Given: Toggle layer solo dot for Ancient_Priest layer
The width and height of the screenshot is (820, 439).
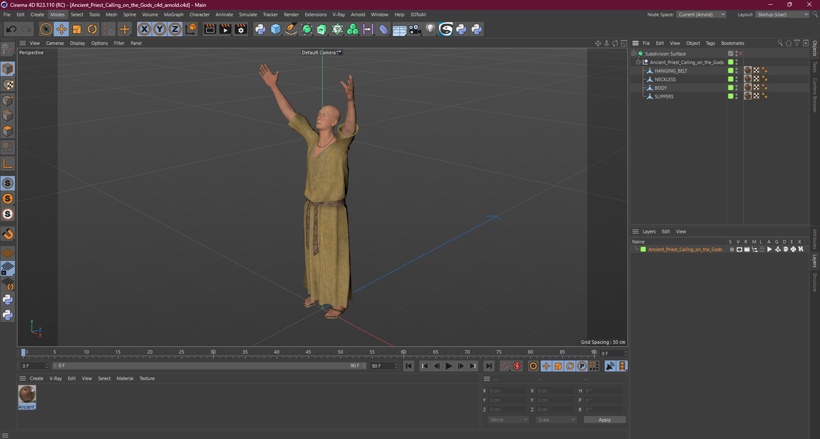Looking at the screenshot, I should (x=732, y=249).
